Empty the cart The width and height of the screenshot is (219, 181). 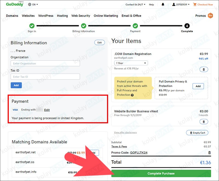(x=197, y=133)
